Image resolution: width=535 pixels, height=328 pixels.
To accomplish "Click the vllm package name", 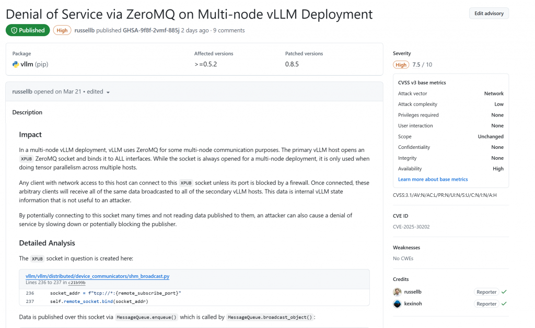I will [x=27, y=64].
